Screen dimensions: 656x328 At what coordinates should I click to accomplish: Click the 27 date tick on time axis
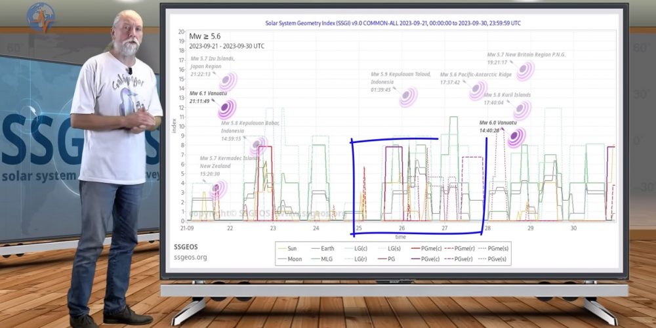coord(444,228)
